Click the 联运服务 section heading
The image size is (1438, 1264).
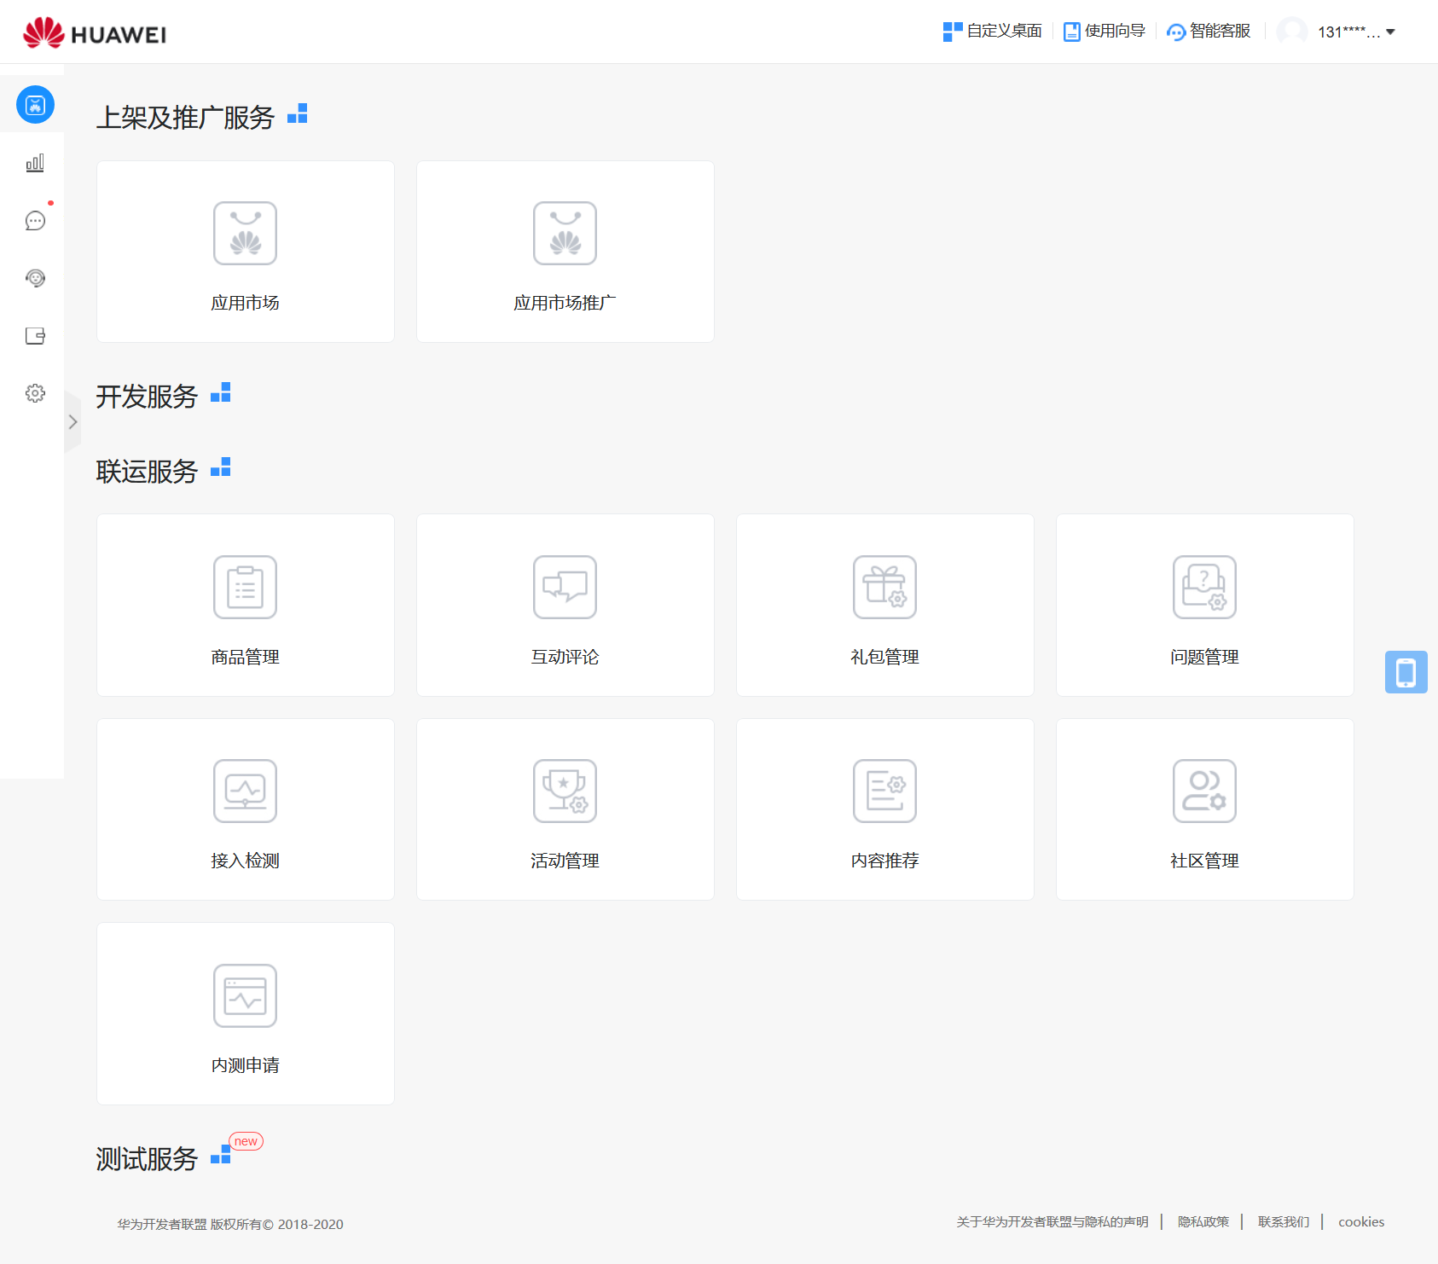[x=147, y=472]
